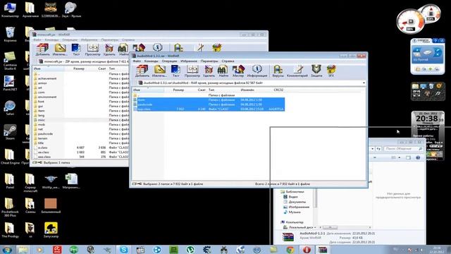Select Библиотеки in Explorer navigation pane
The height and width of the screenshot is (254, 451).
[295, 191]
